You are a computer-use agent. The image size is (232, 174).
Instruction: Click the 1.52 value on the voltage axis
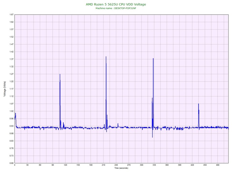click(x=11, y=37)
